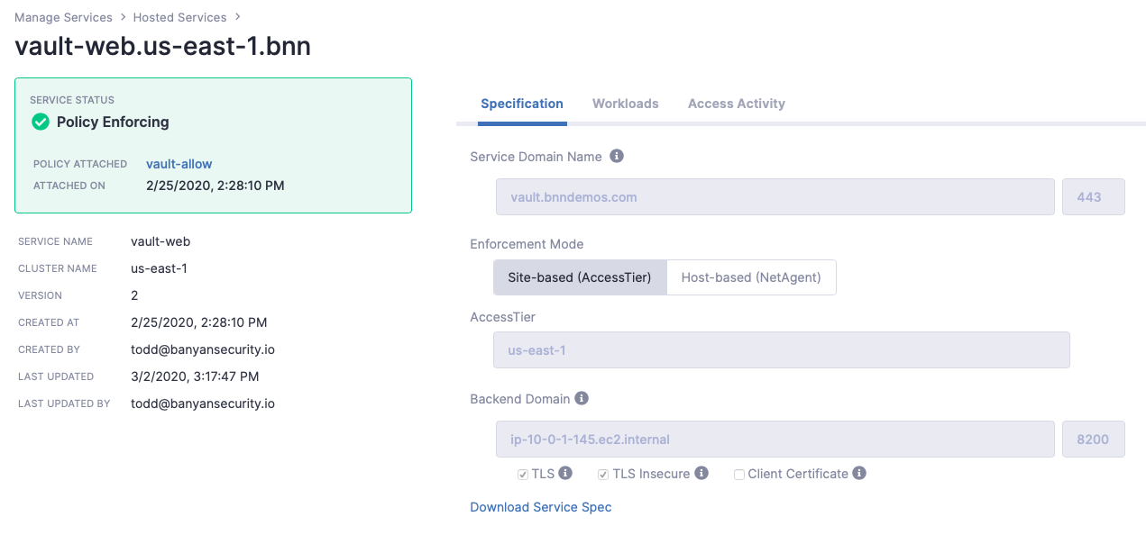The image size is (1146, 535).
Task: Click Download Service Spec link
Action: (541, 507)
